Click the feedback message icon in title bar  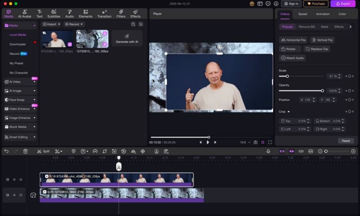pyautogui.click(x=268, y=4)
